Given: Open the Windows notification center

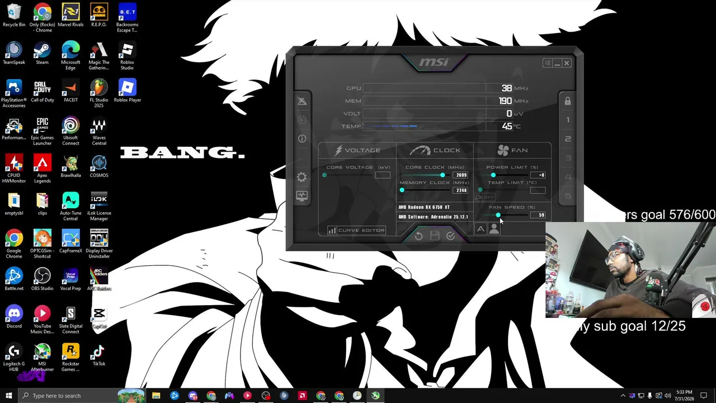Looking at the screenshot, I should point(704,396).
